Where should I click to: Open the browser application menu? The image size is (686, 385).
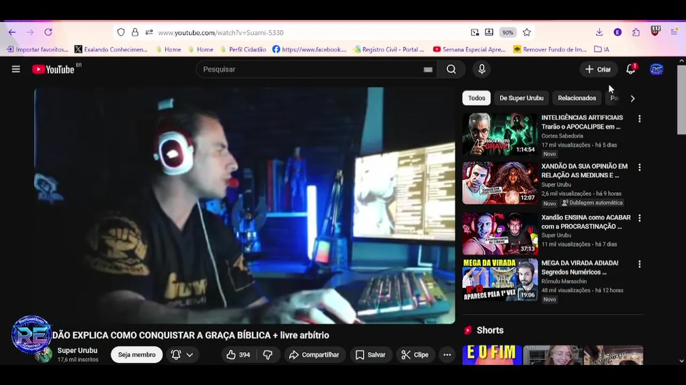click(x=674, y=32)
